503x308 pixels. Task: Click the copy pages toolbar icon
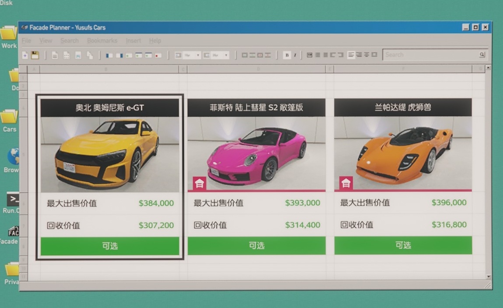click(x=90, y=55)
